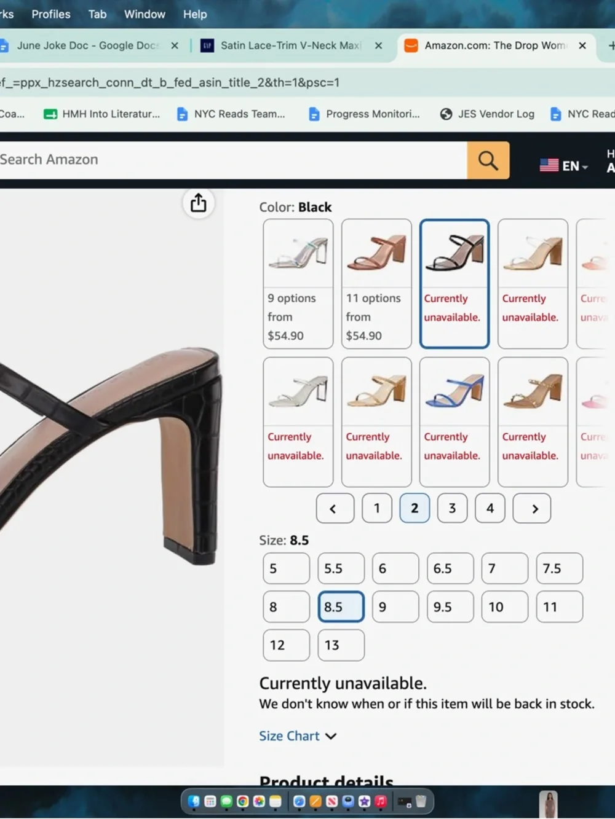615x819 pixels.
Task: Open the Chrome icon in the dock
Action: (242, 801)
